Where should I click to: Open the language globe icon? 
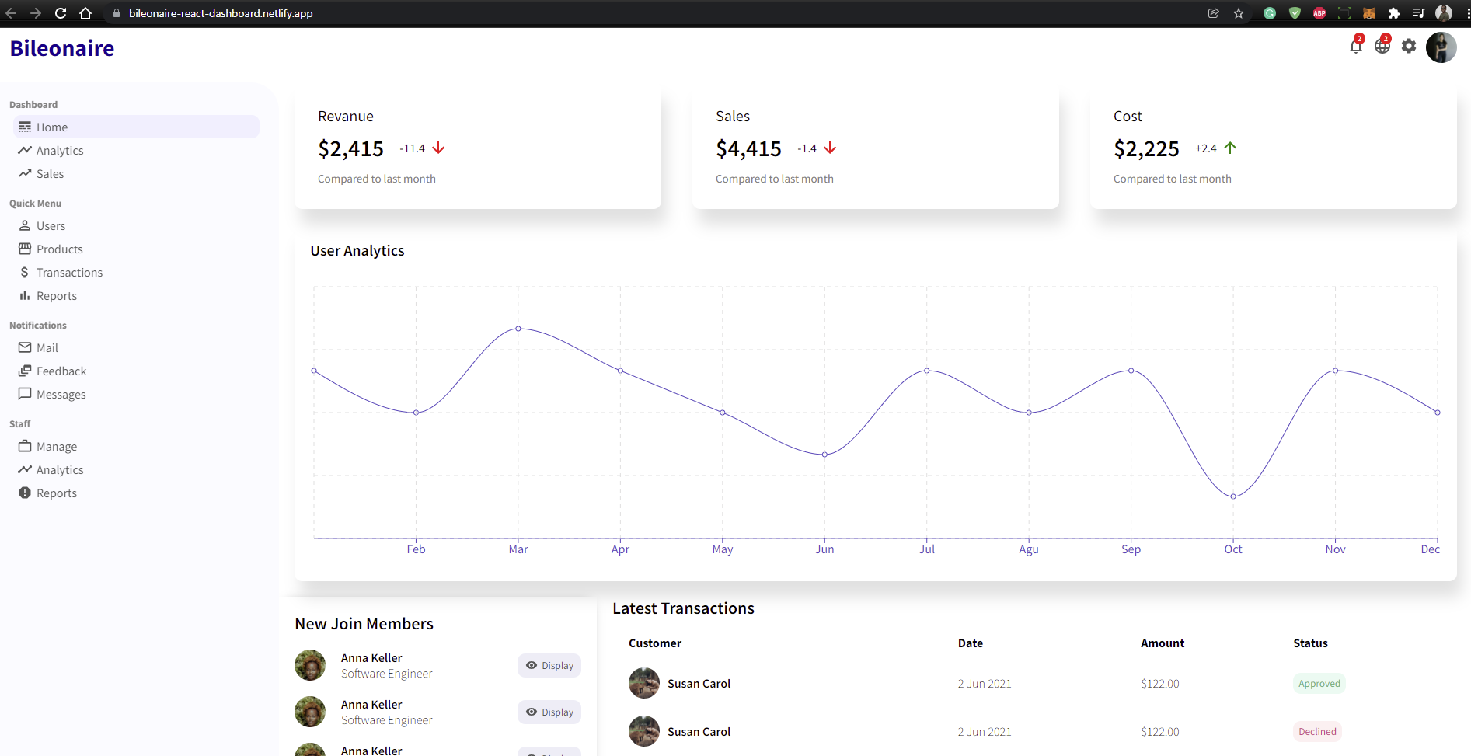click(1382, 47)
